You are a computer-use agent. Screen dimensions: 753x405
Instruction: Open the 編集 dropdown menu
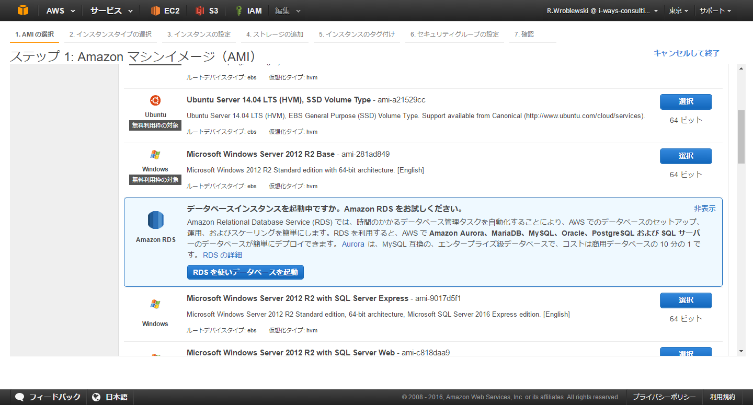(x=288, y=10)
